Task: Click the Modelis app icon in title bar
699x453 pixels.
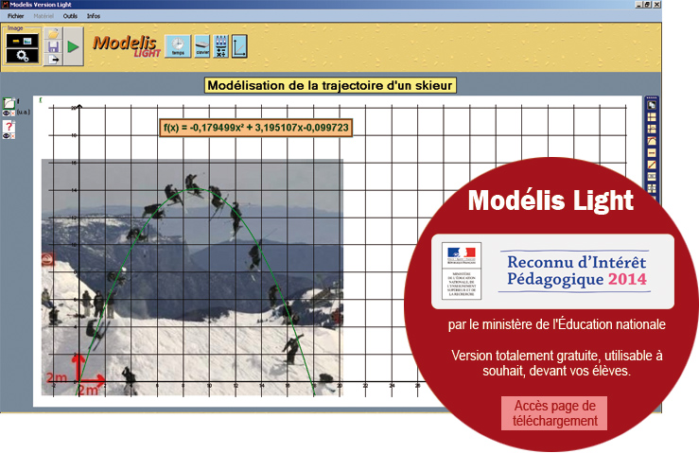Action: (x=5, y=5)
